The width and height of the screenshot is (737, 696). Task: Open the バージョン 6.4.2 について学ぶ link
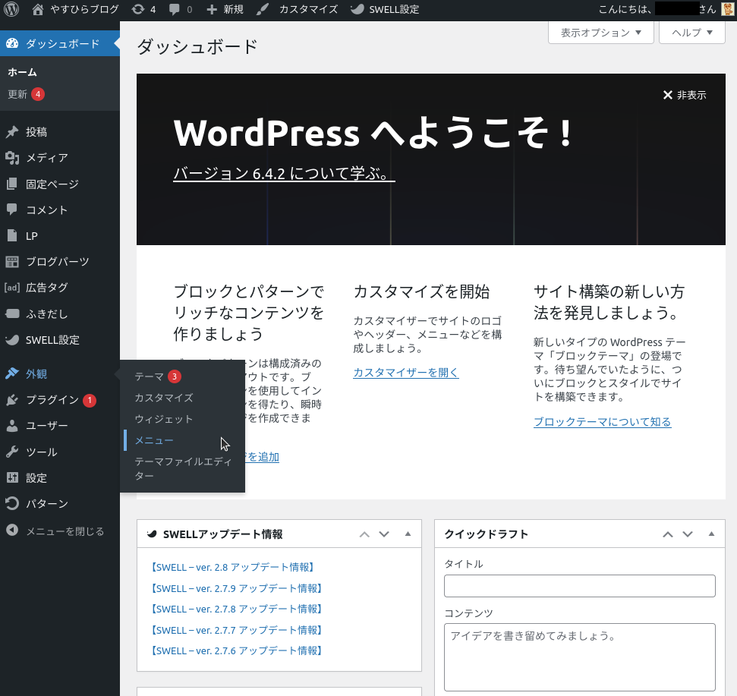pyautogui.click(x=284, y=173)
